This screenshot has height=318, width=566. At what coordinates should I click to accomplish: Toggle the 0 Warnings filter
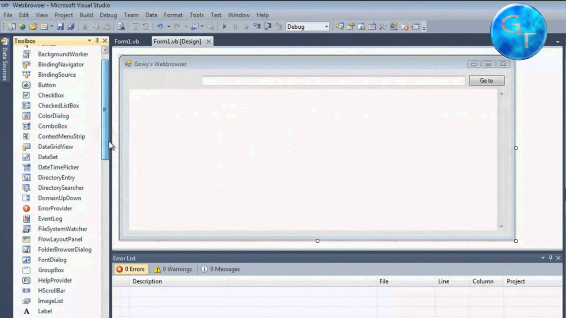pyautogui.click(x=173, y=269)
